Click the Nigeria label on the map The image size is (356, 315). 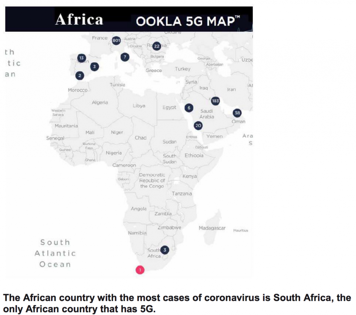114,153
